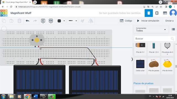The width and height of the screenshot is (177, 99).
Task: Open File Explorer from taskbar
Action: point(11,97)
